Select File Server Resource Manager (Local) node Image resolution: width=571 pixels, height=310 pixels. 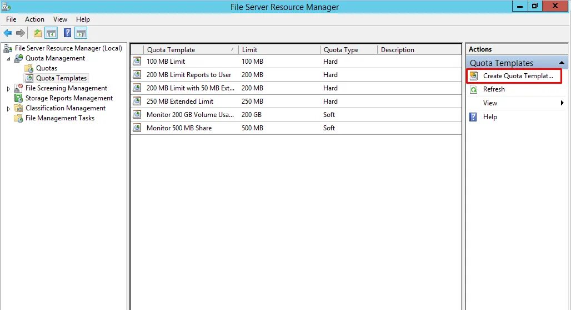pyautogui.click(x=68, y=48)
